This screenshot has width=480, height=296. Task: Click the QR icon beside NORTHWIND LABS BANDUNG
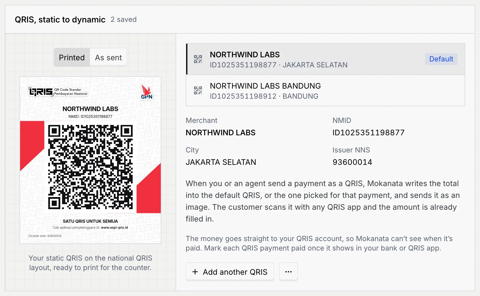click(x=198, y=90)
